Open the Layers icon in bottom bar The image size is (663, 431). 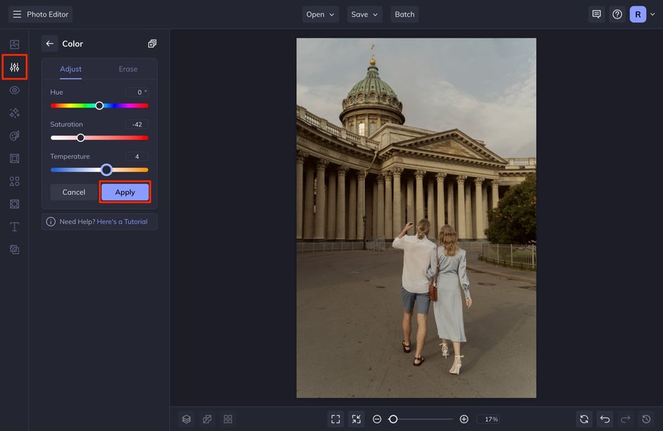[186, 419]
